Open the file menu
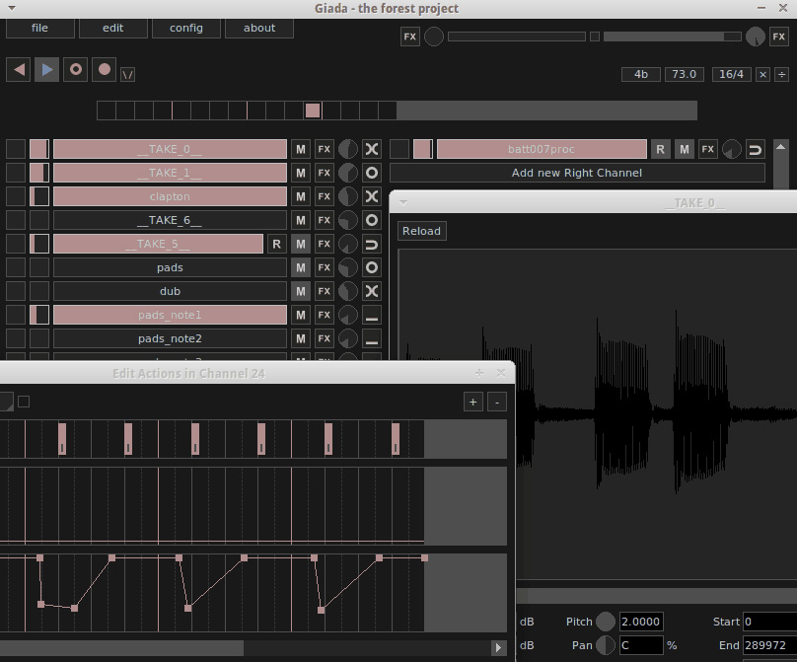 pyautogui.click(x=39, y=28)
